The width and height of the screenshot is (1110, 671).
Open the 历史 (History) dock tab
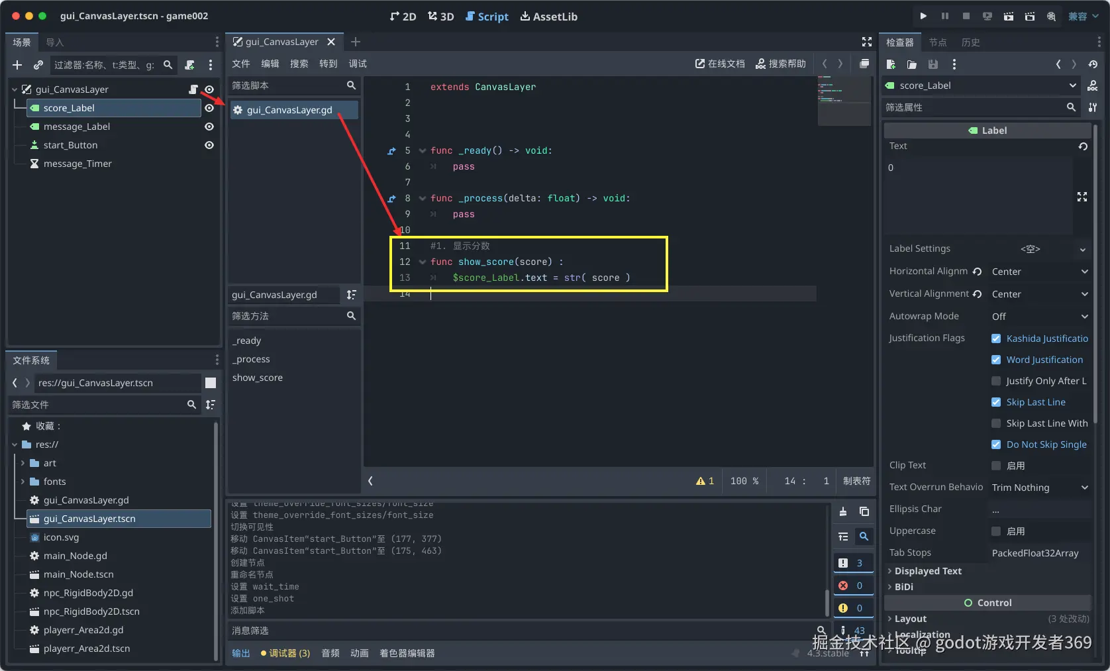pos(971,42)
